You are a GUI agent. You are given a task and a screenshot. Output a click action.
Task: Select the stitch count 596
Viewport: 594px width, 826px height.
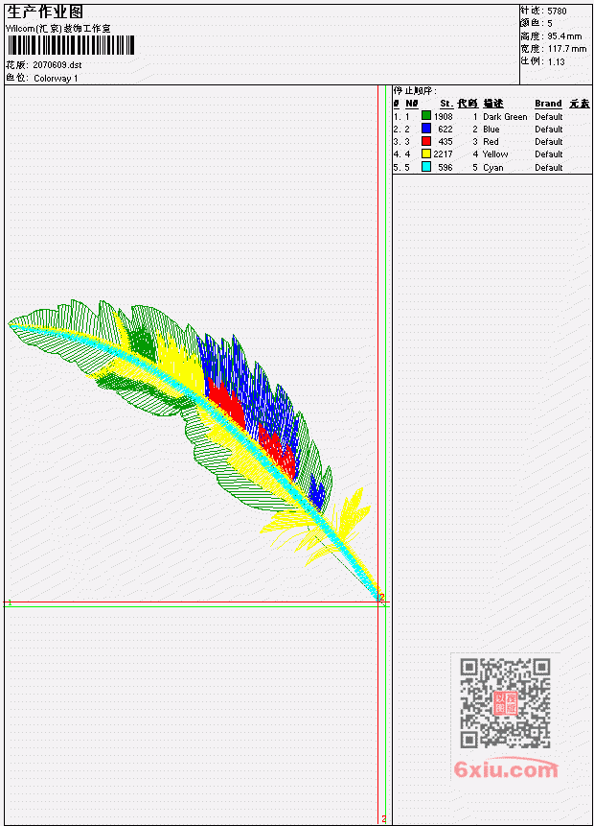[x=445, y=168]
